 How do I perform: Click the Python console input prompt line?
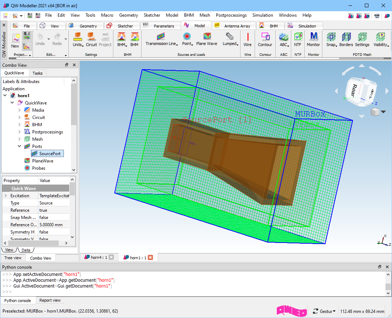[192, 292]
